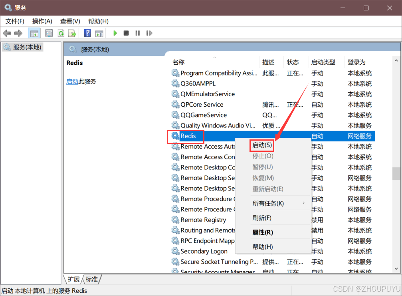Click the Refresh toolbar icon

tap(61, 33)
